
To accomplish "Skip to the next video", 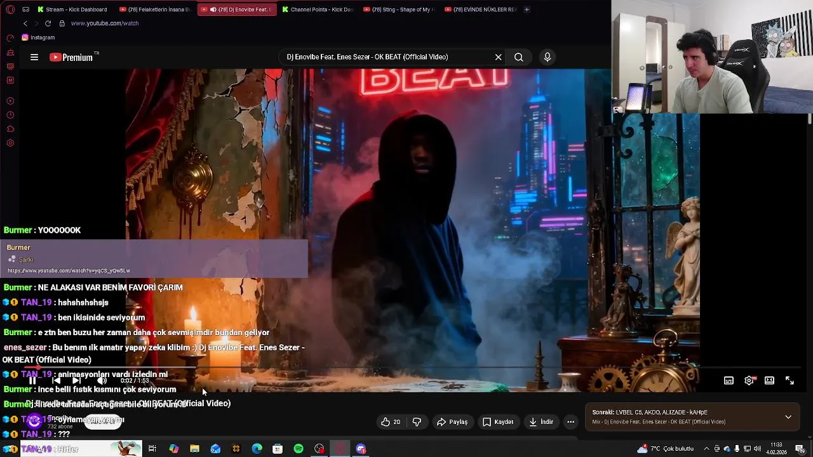I will (x=77, y=381).
